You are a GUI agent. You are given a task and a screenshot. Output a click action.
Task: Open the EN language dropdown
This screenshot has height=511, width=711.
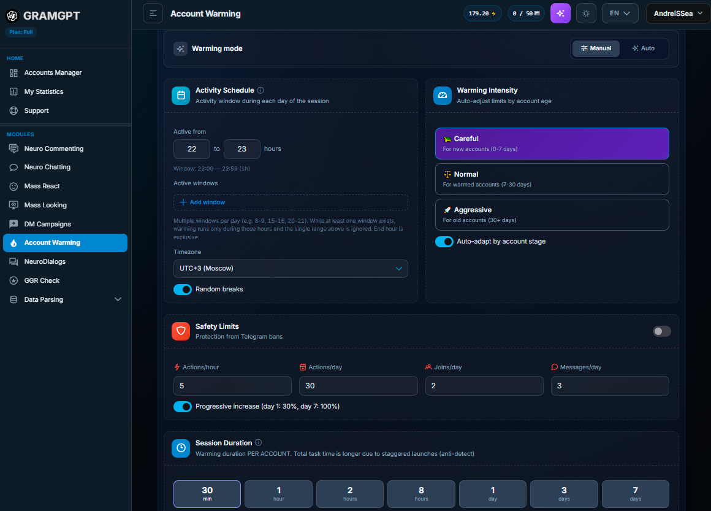[x=620, y=13]
